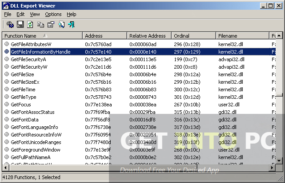285x183 pixels.
Task: Click the Save floppy disk toolbar icon
Action: (x=20, y=24)
